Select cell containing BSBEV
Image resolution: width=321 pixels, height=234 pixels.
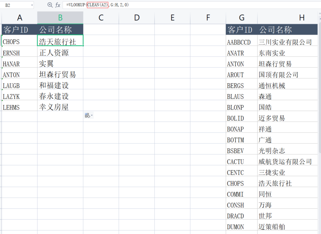[x=241, y=149]
